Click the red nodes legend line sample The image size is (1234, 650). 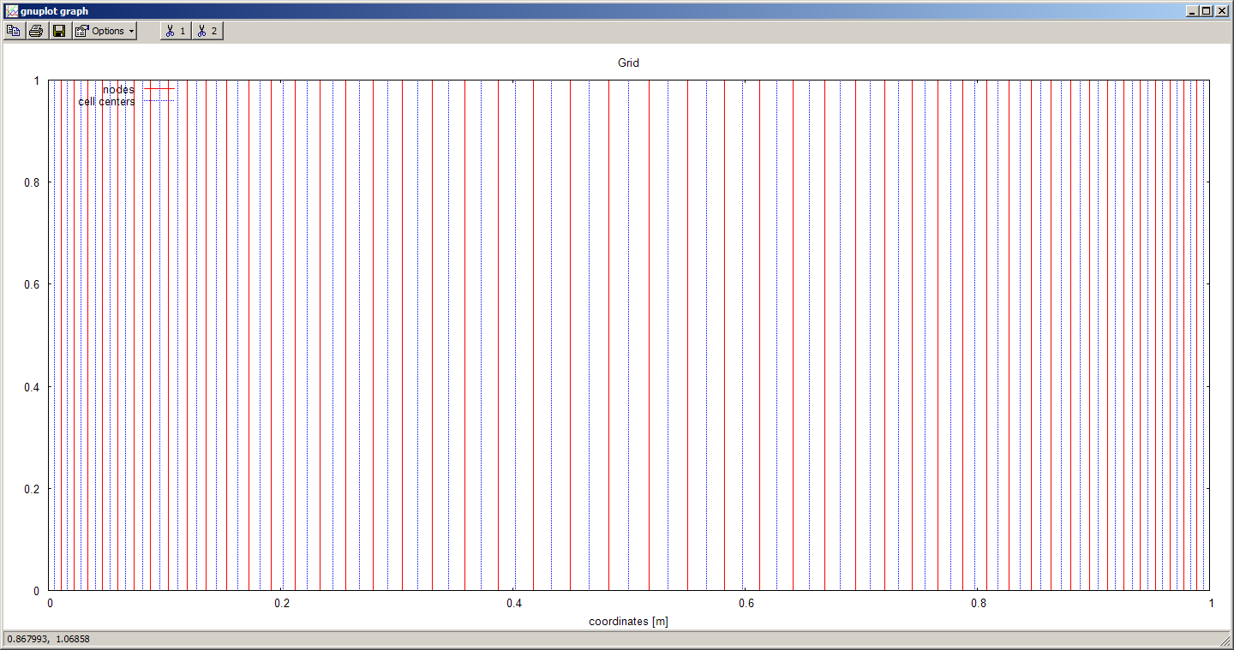[x=159, y=89]
